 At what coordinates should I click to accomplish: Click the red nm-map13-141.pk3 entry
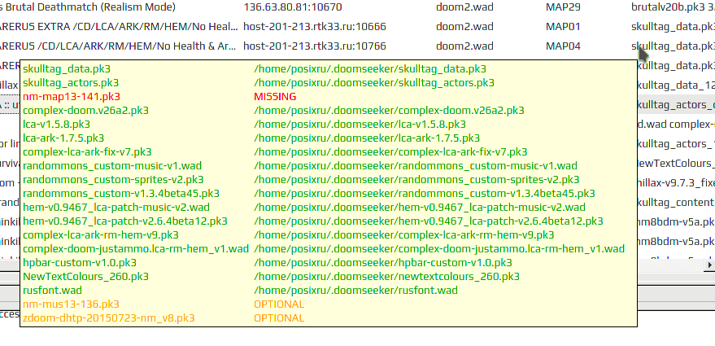(72, 96)
